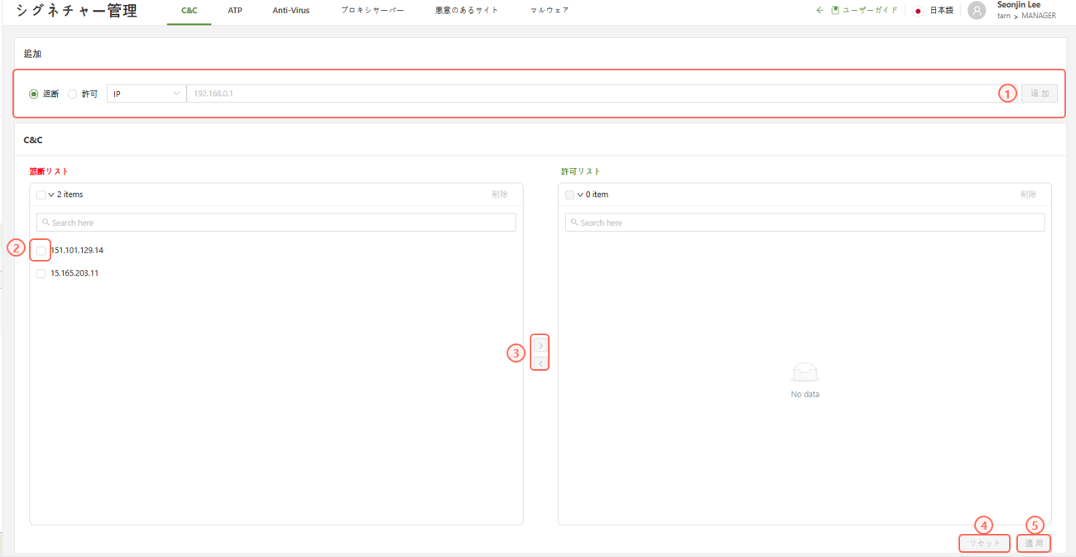Select the 許可 radio button
The image size is (1076, 557).
pos(73,94)
